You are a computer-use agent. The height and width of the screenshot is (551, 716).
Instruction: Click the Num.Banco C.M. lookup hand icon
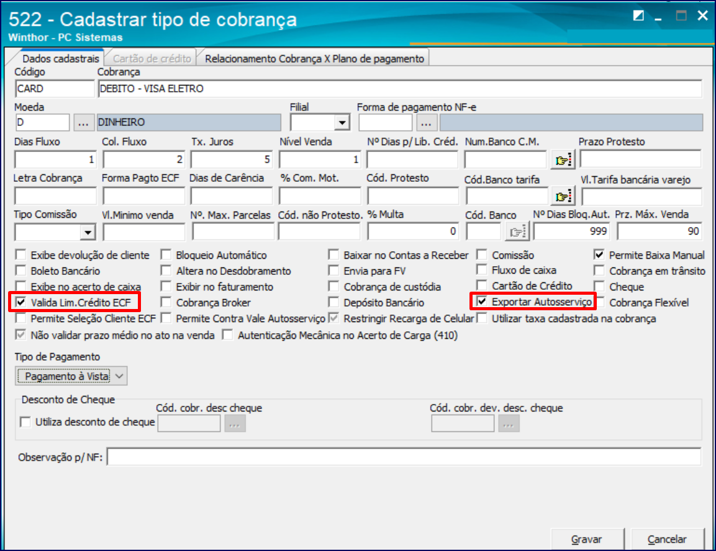563,160
